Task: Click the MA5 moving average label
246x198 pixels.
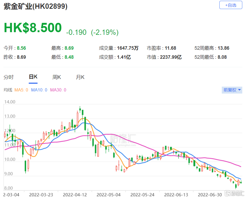Action: (21, 90)
